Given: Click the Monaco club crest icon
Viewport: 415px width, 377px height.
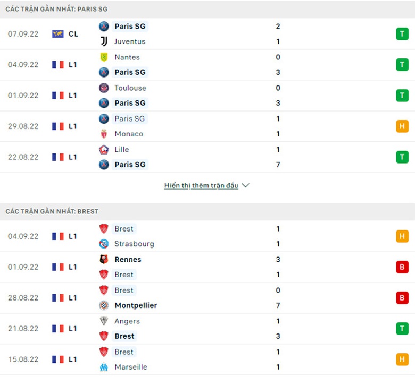Looking at the screenshot, I should [x=104, y=134].
